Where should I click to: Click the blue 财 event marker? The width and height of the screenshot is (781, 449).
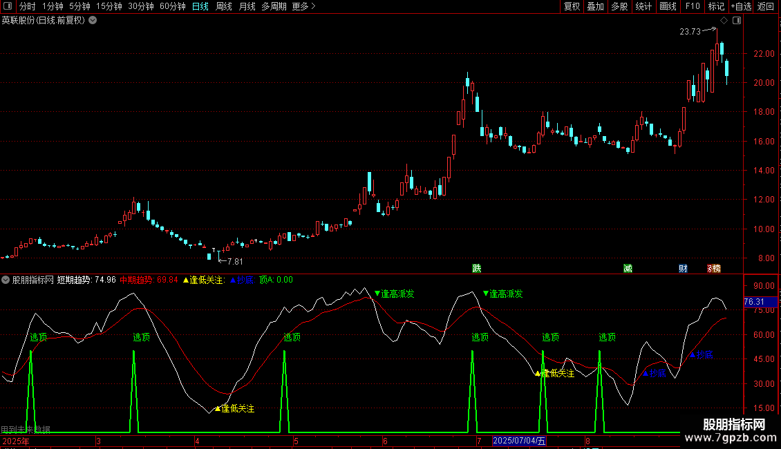[683, 268]
